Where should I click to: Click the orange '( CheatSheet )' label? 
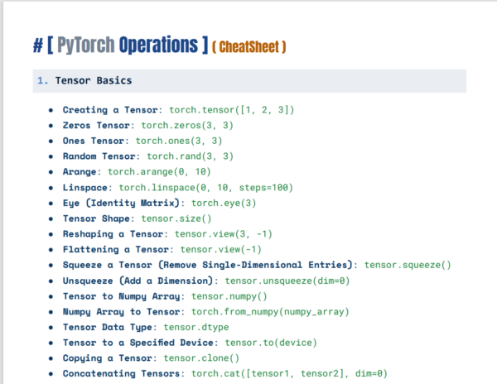coord(248,47)
